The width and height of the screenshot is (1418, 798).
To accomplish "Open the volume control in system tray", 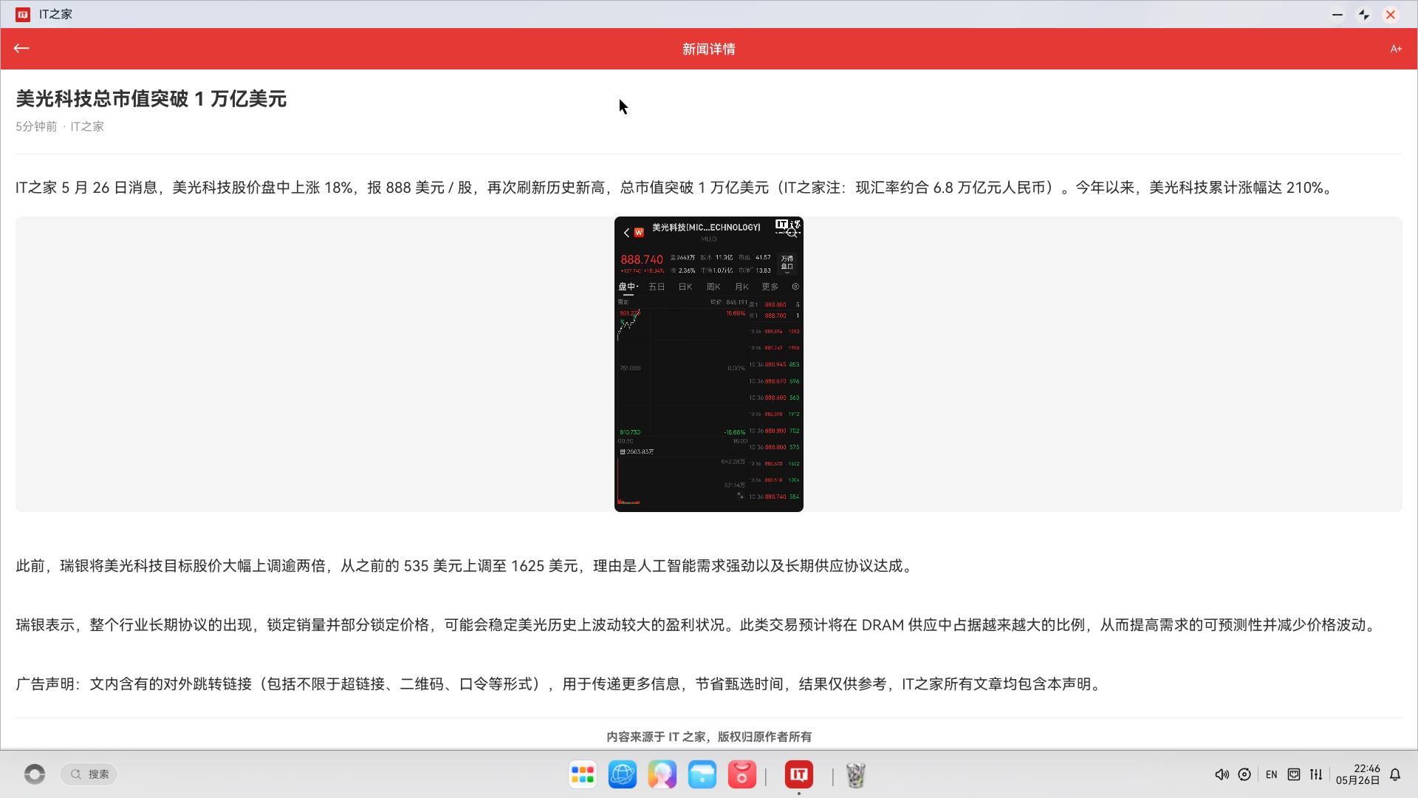I will 1222,774.
